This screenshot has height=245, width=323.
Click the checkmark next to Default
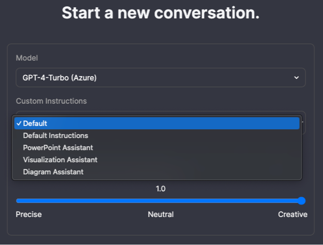pyautogui.click(x=19, y=123)
